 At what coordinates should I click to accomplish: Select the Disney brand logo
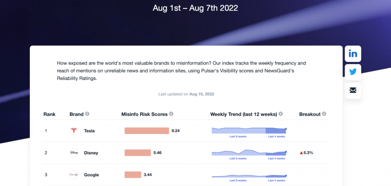click(74, 153)
